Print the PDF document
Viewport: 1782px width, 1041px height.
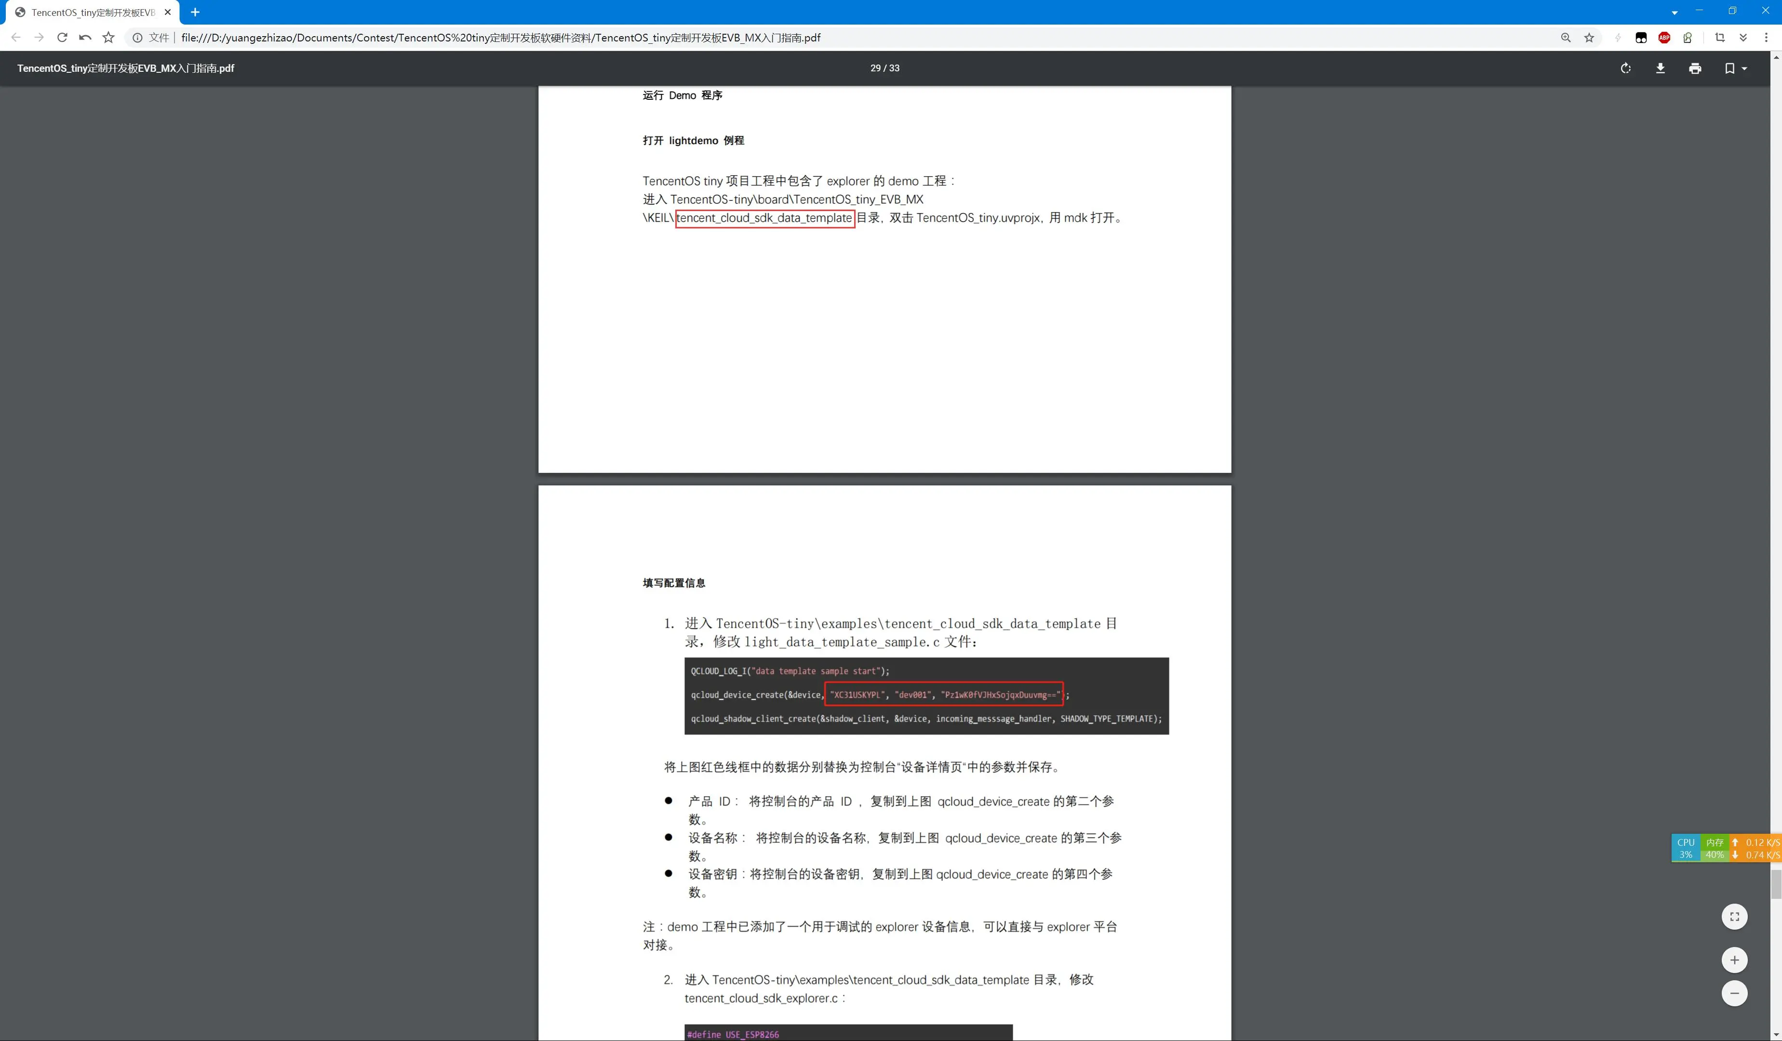pyautogui.click(x=1695, y=68)
